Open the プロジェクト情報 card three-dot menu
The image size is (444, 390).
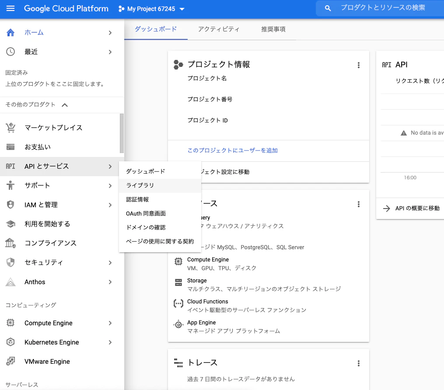[359, 65]
